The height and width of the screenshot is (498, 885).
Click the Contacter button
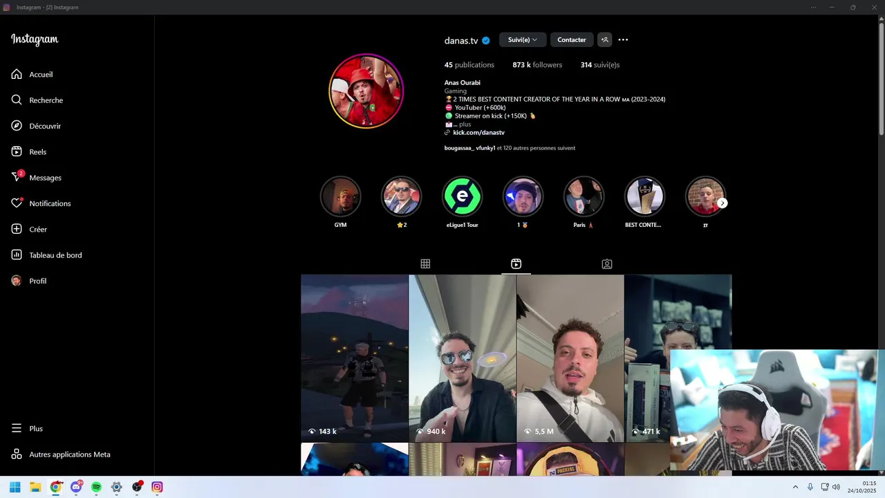coord(572,39)
